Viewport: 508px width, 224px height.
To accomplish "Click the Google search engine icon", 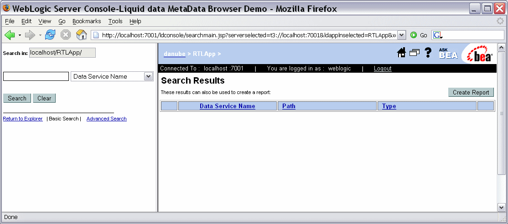I will (438, 35).
